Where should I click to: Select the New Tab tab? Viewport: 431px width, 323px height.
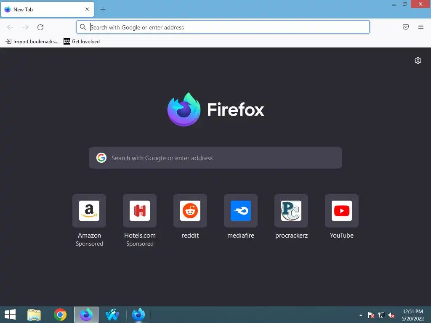[x=47, y=9]
